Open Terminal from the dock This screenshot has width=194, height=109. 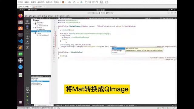(x=20, y=35)
